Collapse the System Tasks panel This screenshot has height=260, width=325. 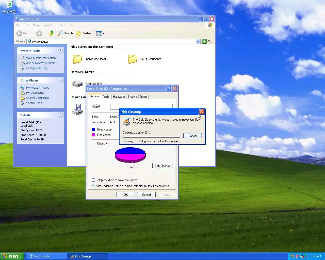60,50
